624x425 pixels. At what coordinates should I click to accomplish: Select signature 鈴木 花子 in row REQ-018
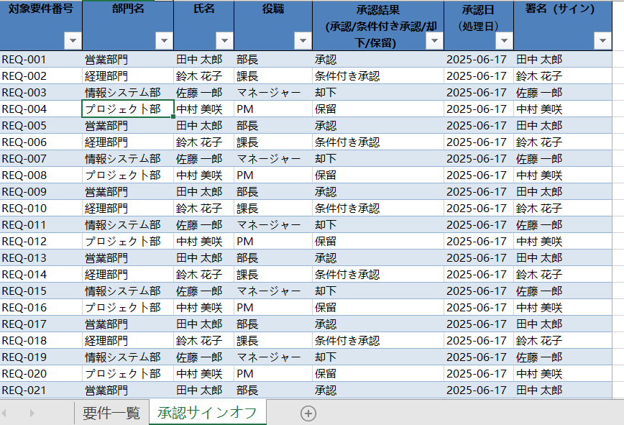pos(563,340)
